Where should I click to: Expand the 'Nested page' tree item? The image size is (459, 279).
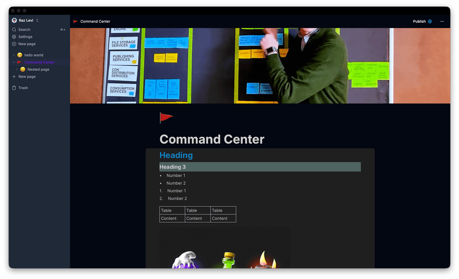pyautogui.click(x=17, y=69)
